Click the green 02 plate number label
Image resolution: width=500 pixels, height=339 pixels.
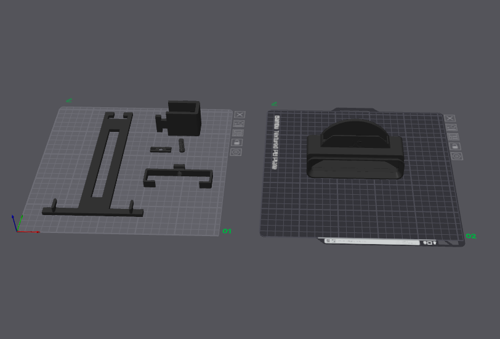pos(470,236)
